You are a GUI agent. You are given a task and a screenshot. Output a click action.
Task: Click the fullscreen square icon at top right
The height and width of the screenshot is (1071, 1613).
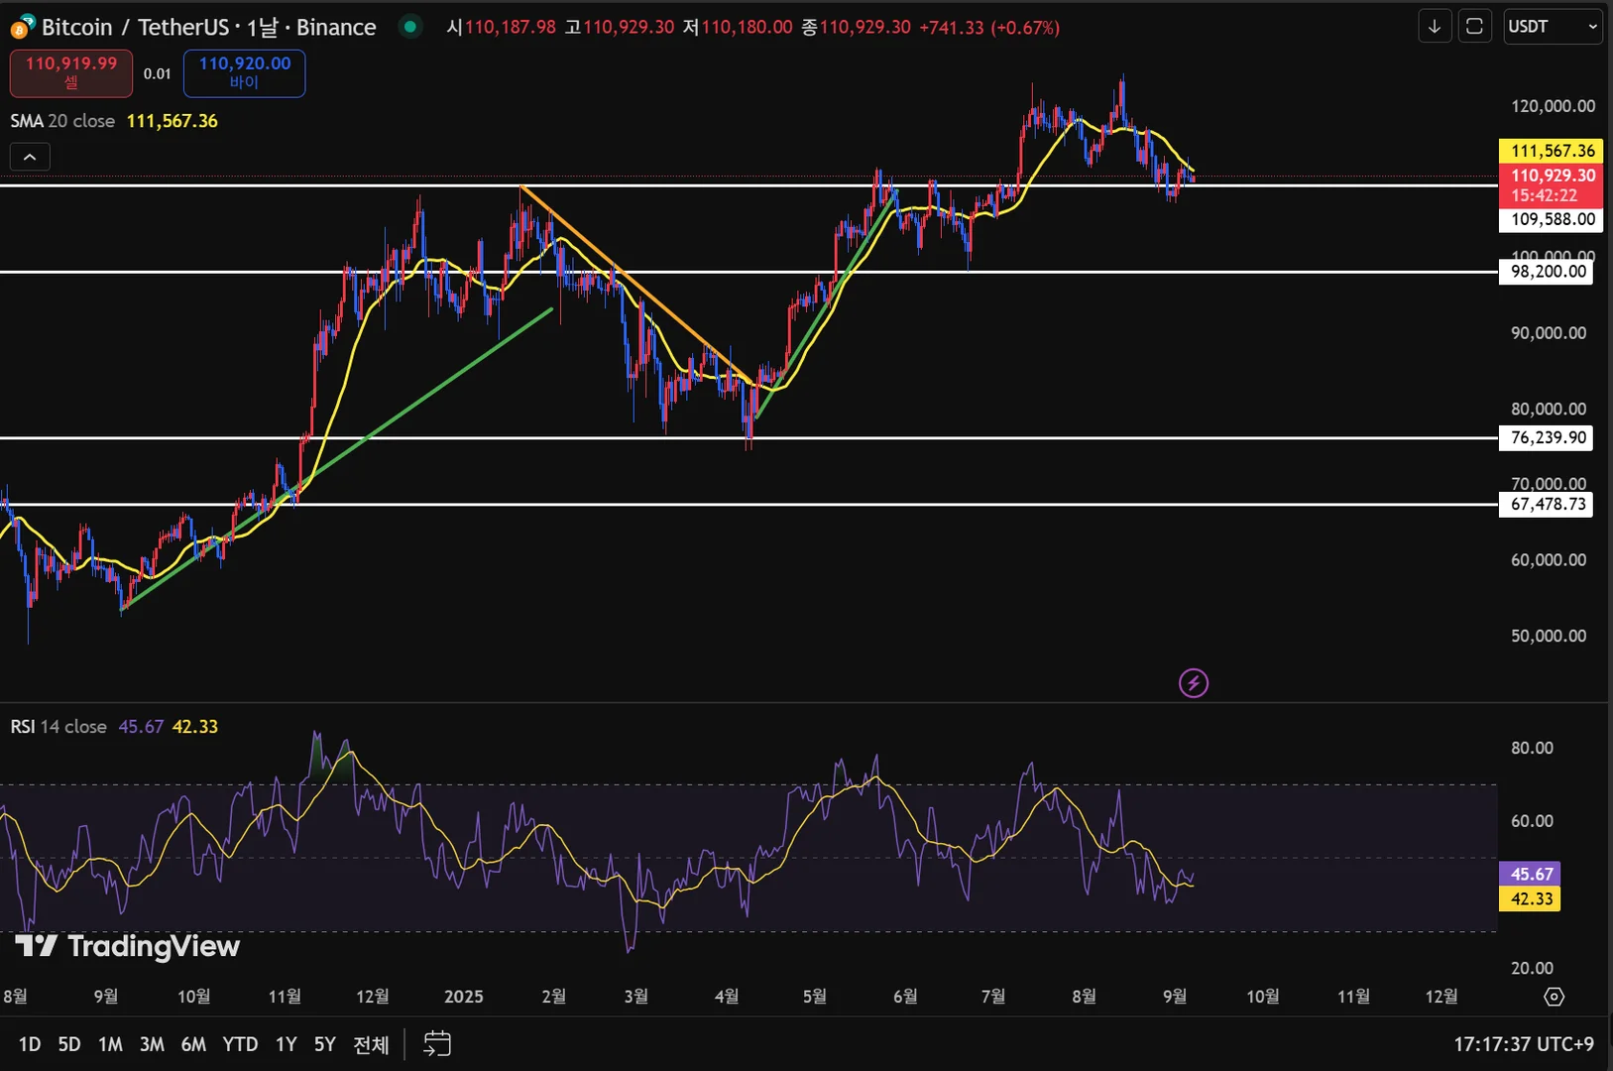pos(1474,27)
